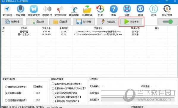Click the 新闻早餐.m4a file path
178x108 pixels.
[98, 32]
